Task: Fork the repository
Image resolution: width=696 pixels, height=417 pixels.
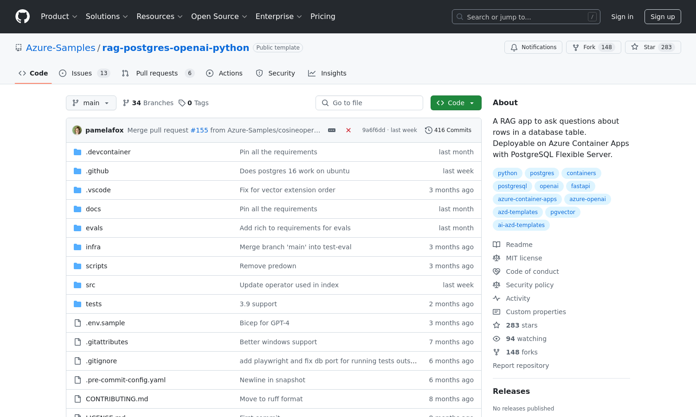Action: (x=593, y=47)
